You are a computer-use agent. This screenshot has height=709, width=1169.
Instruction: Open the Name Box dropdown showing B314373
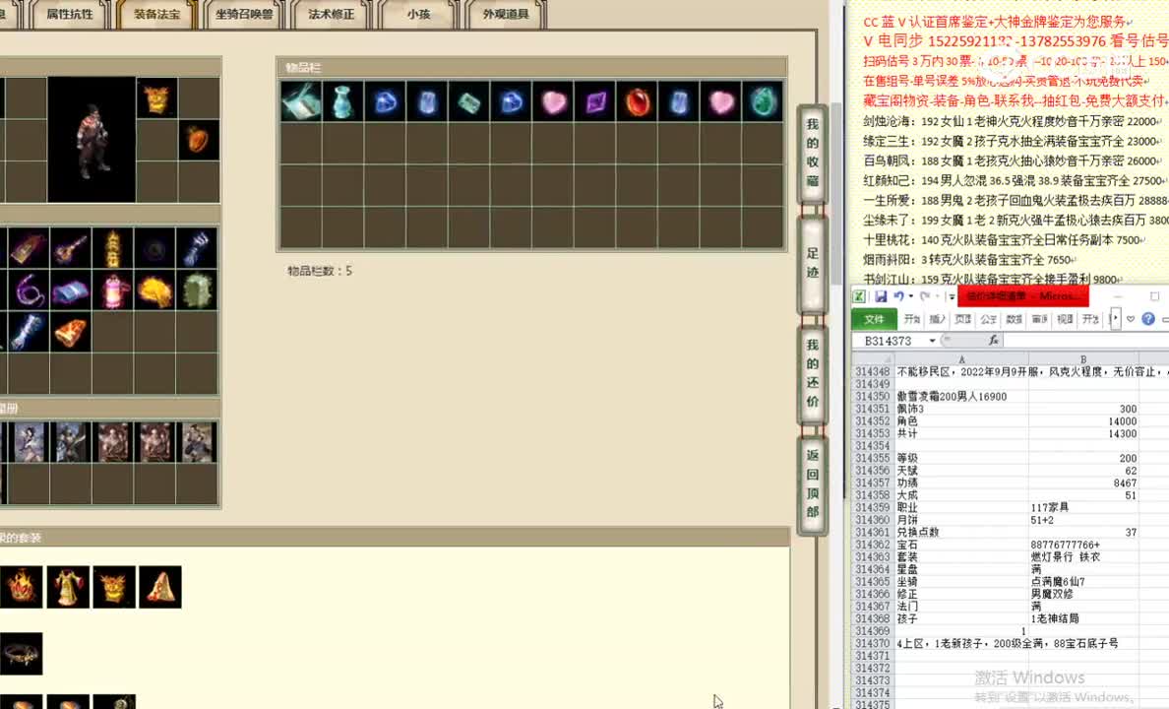click(931, 339)
